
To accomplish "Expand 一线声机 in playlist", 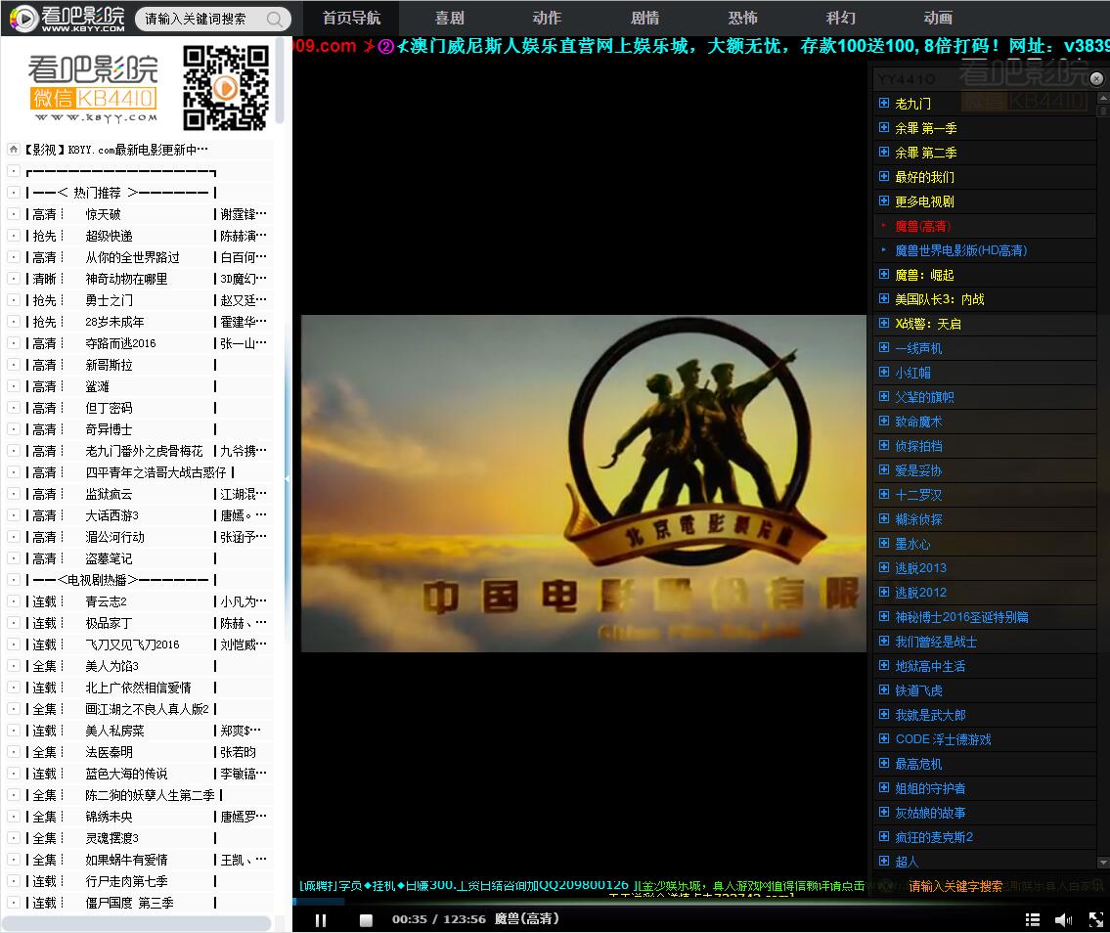I will point(883,347).
